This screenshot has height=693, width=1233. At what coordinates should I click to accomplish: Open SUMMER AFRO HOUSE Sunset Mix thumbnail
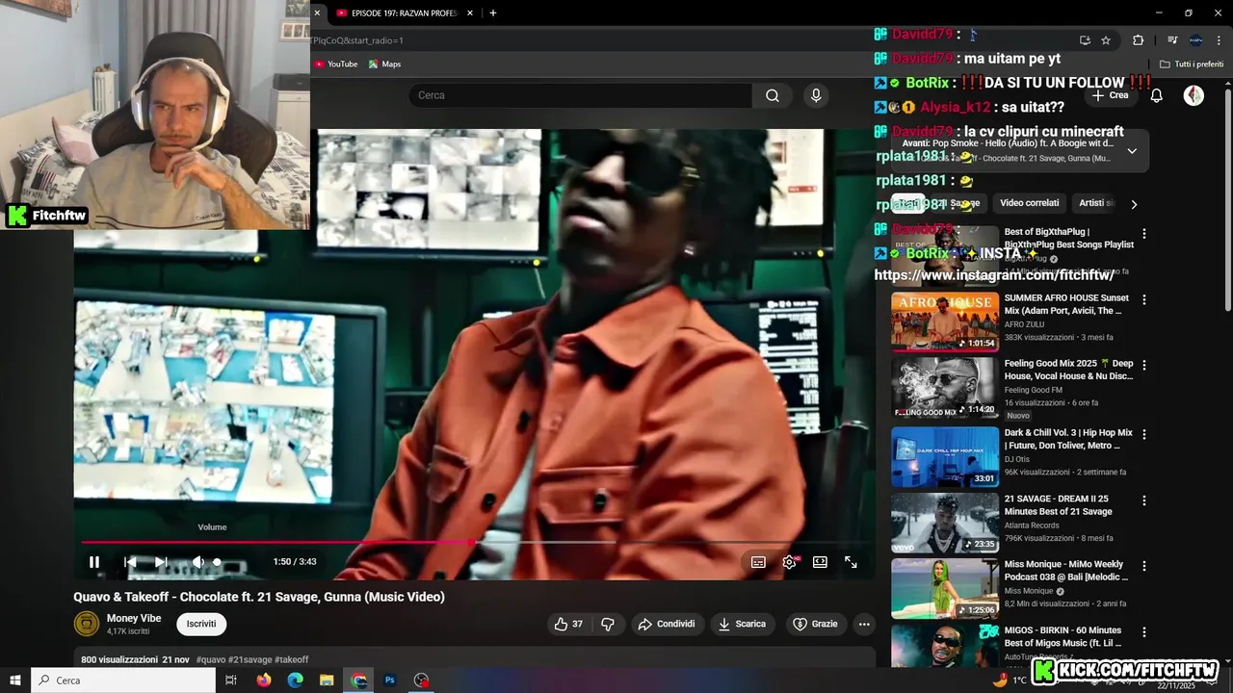pos(945,322)
